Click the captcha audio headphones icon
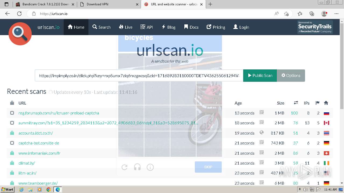344x193 pixels. click(137, 167)
